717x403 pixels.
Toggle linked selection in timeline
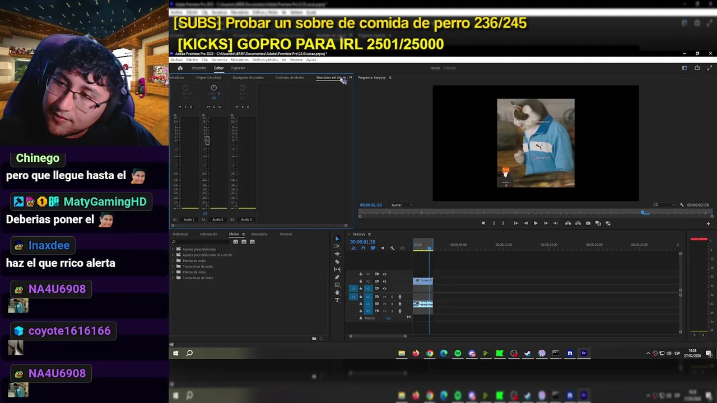point(373,248)
